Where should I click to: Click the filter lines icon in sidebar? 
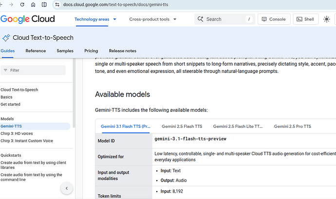pyautogui.click(x=5, y=70)
